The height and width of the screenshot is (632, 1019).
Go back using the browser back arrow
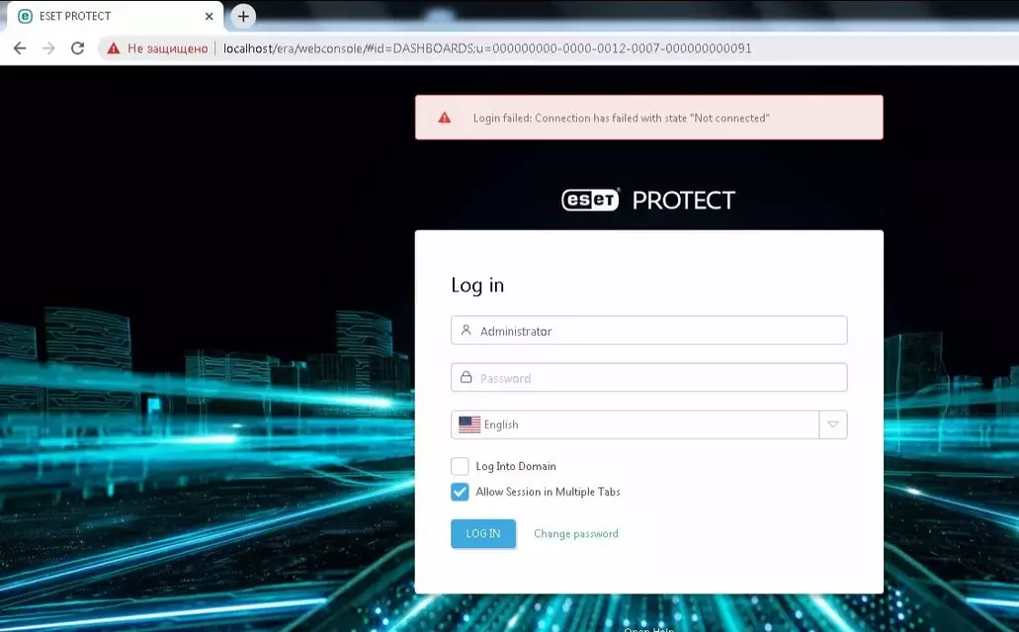(x=20, y=48)
